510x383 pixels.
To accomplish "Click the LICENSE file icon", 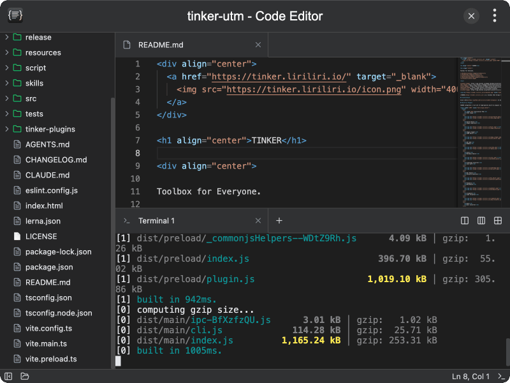I will [17, 236].
